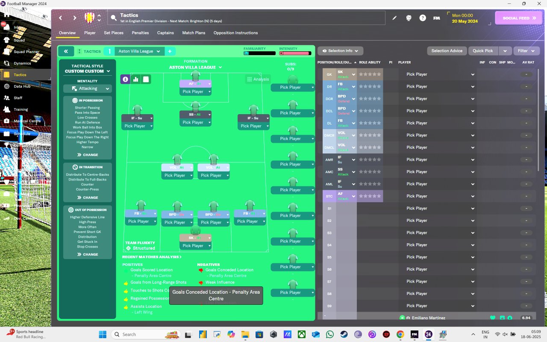Image resolution: width=547 pixels, height=342 pixels.
Task: Switch to the Opposition Instructions tab
Action: pyautogui.click(x=235, y=33)
